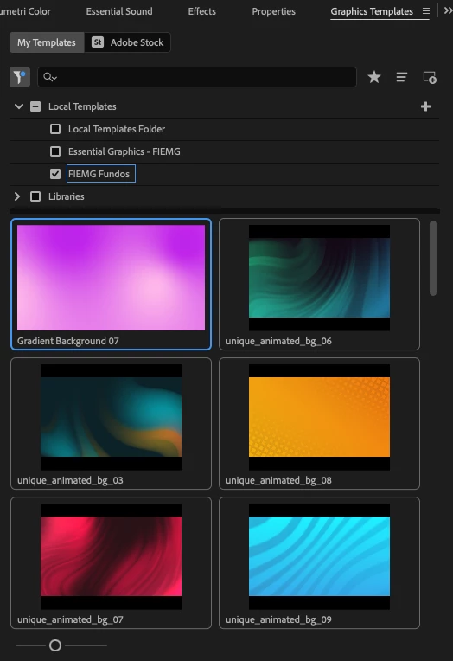Check the Essential Graphics - FIEMG checkbox
This screenshot has height=661, width=453.
coord(55,151)
